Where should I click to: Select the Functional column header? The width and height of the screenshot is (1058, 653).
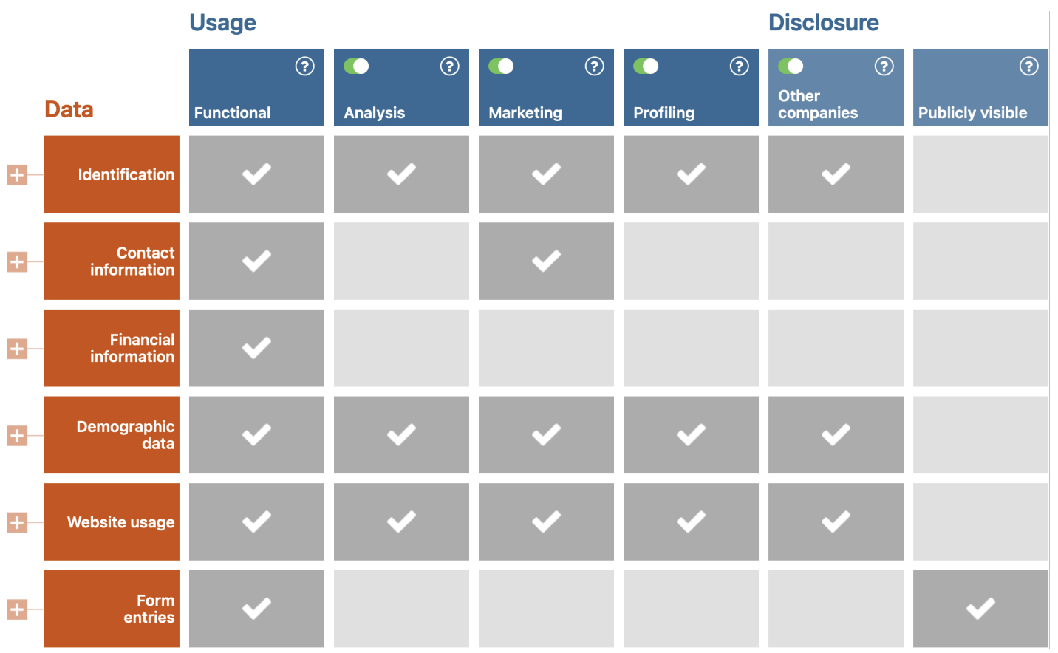pos(233,112)
